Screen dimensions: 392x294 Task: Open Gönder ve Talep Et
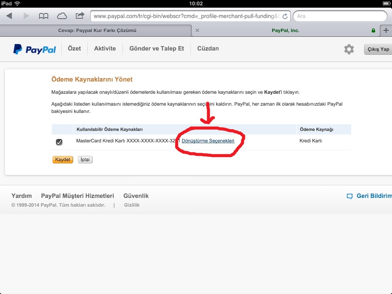pyautogui.click(x=157, y=49)
